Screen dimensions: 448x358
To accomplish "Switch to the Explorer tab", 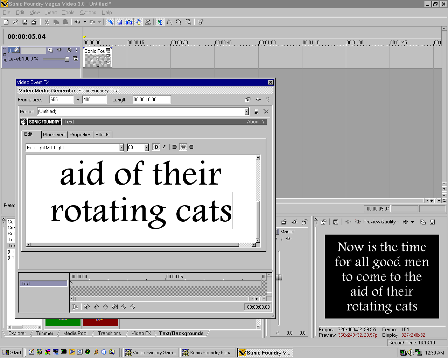I will click(17, 333).
